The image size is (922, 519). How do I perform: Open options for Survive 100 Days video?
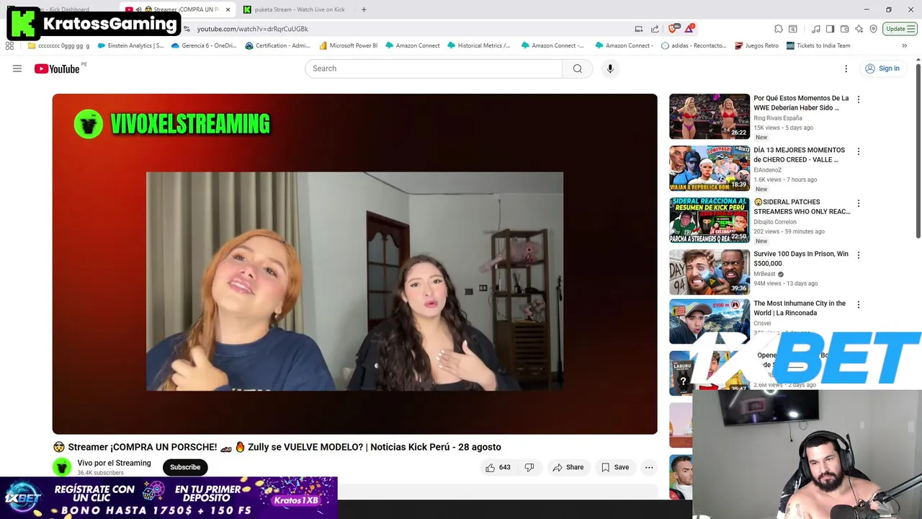858,255
